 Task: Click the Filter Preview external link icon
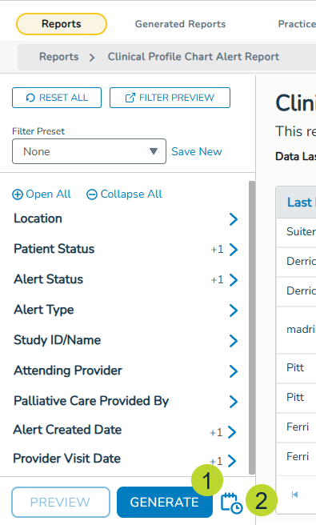tap(130, 98)
